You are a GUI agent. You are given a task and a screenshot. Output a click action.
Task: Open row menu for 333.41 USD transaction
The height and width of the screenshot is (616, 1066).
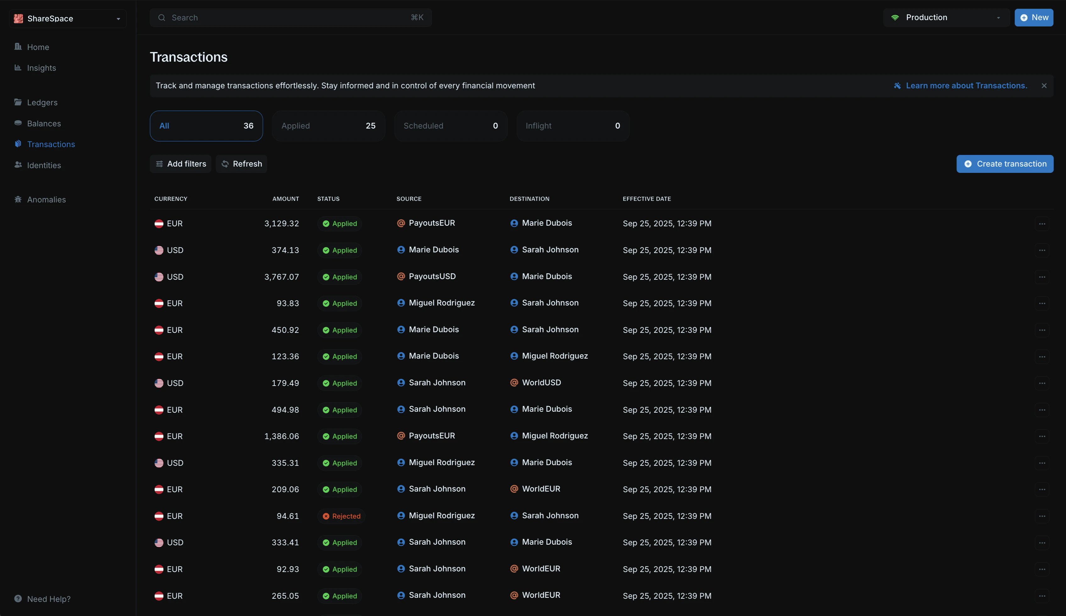pyautogui.click(x=1042, y=543)
